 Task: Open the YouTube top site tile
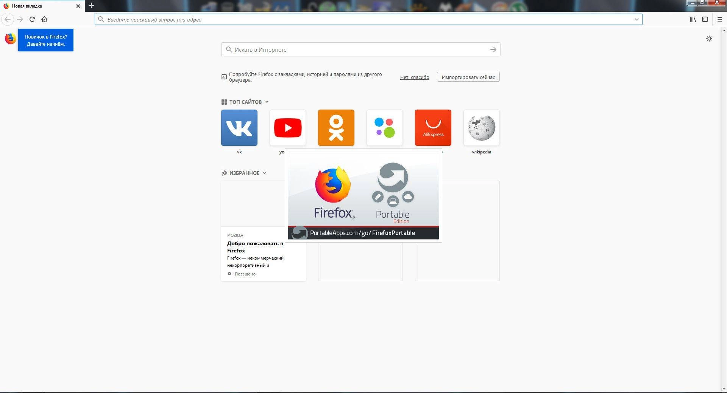(x=288, y=128)
